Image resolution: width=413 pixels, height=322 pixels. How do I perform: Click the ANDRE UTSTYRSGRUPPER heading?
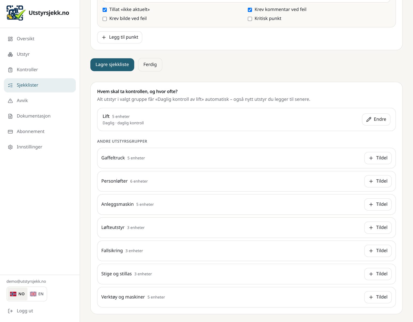tap(122, 141)
